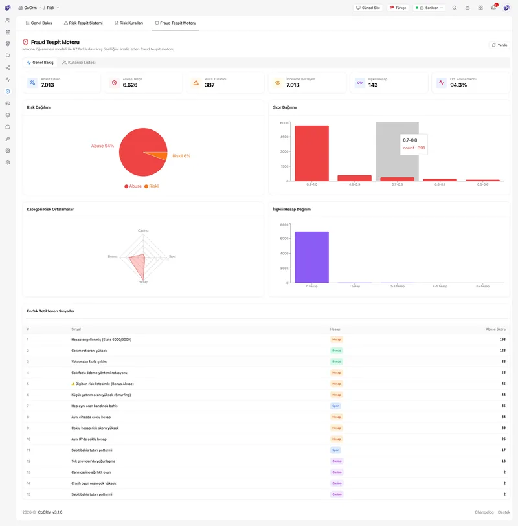The image size is (518, 526).
Task: Open the Türkçe language selector
Action: pos(398,8)
